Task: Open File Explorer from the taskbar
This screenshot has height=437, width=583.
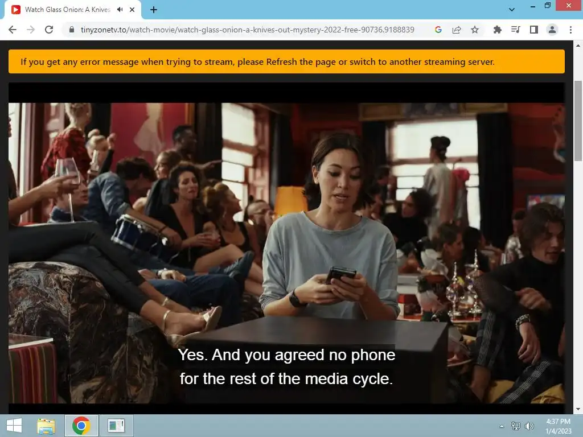Action: click(x=46, y=426)
